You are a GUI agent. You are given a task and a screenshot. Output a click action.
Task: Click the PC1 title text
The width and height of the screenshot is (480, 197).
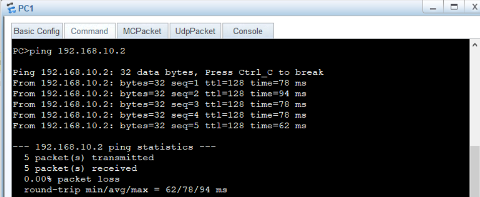pos(26,9)
